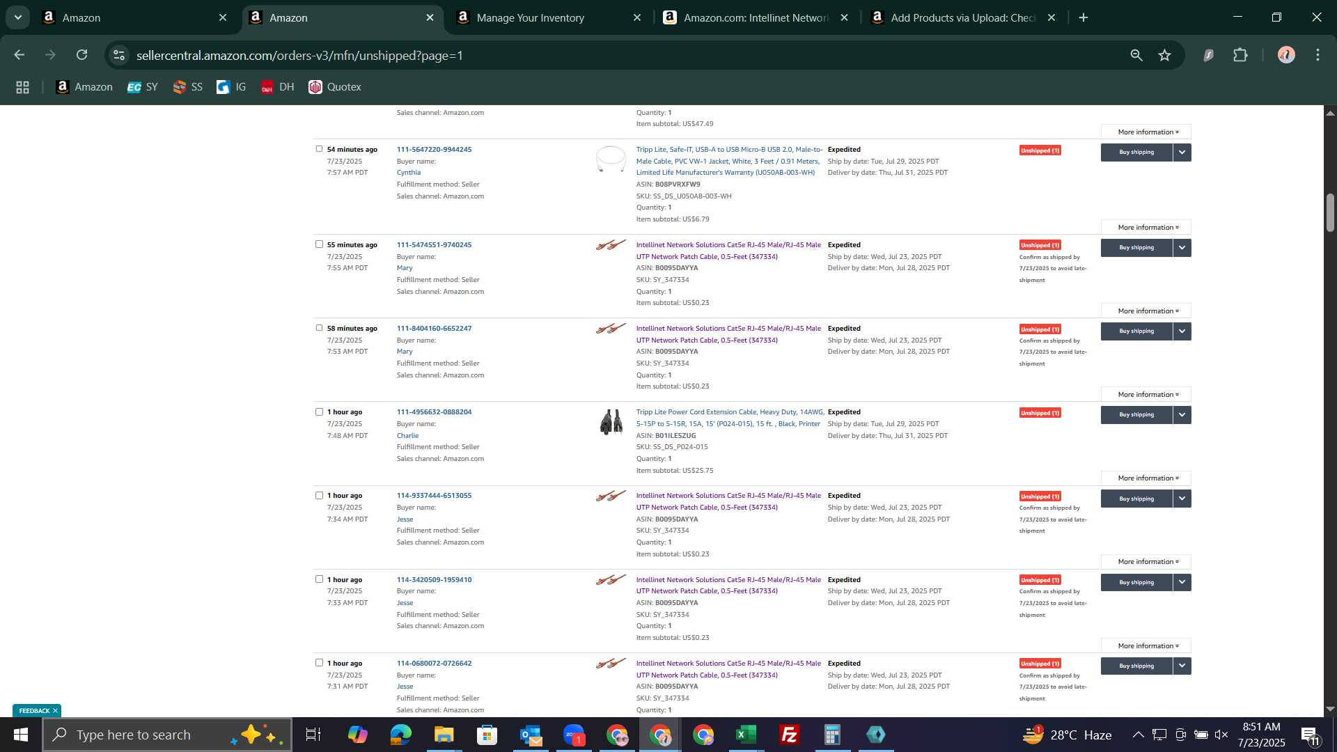Select checkbox for order 111-5647220-9944245
The width and height of the screenshot is (1337, 752).
pyautogui.click(x=319, y=149)
